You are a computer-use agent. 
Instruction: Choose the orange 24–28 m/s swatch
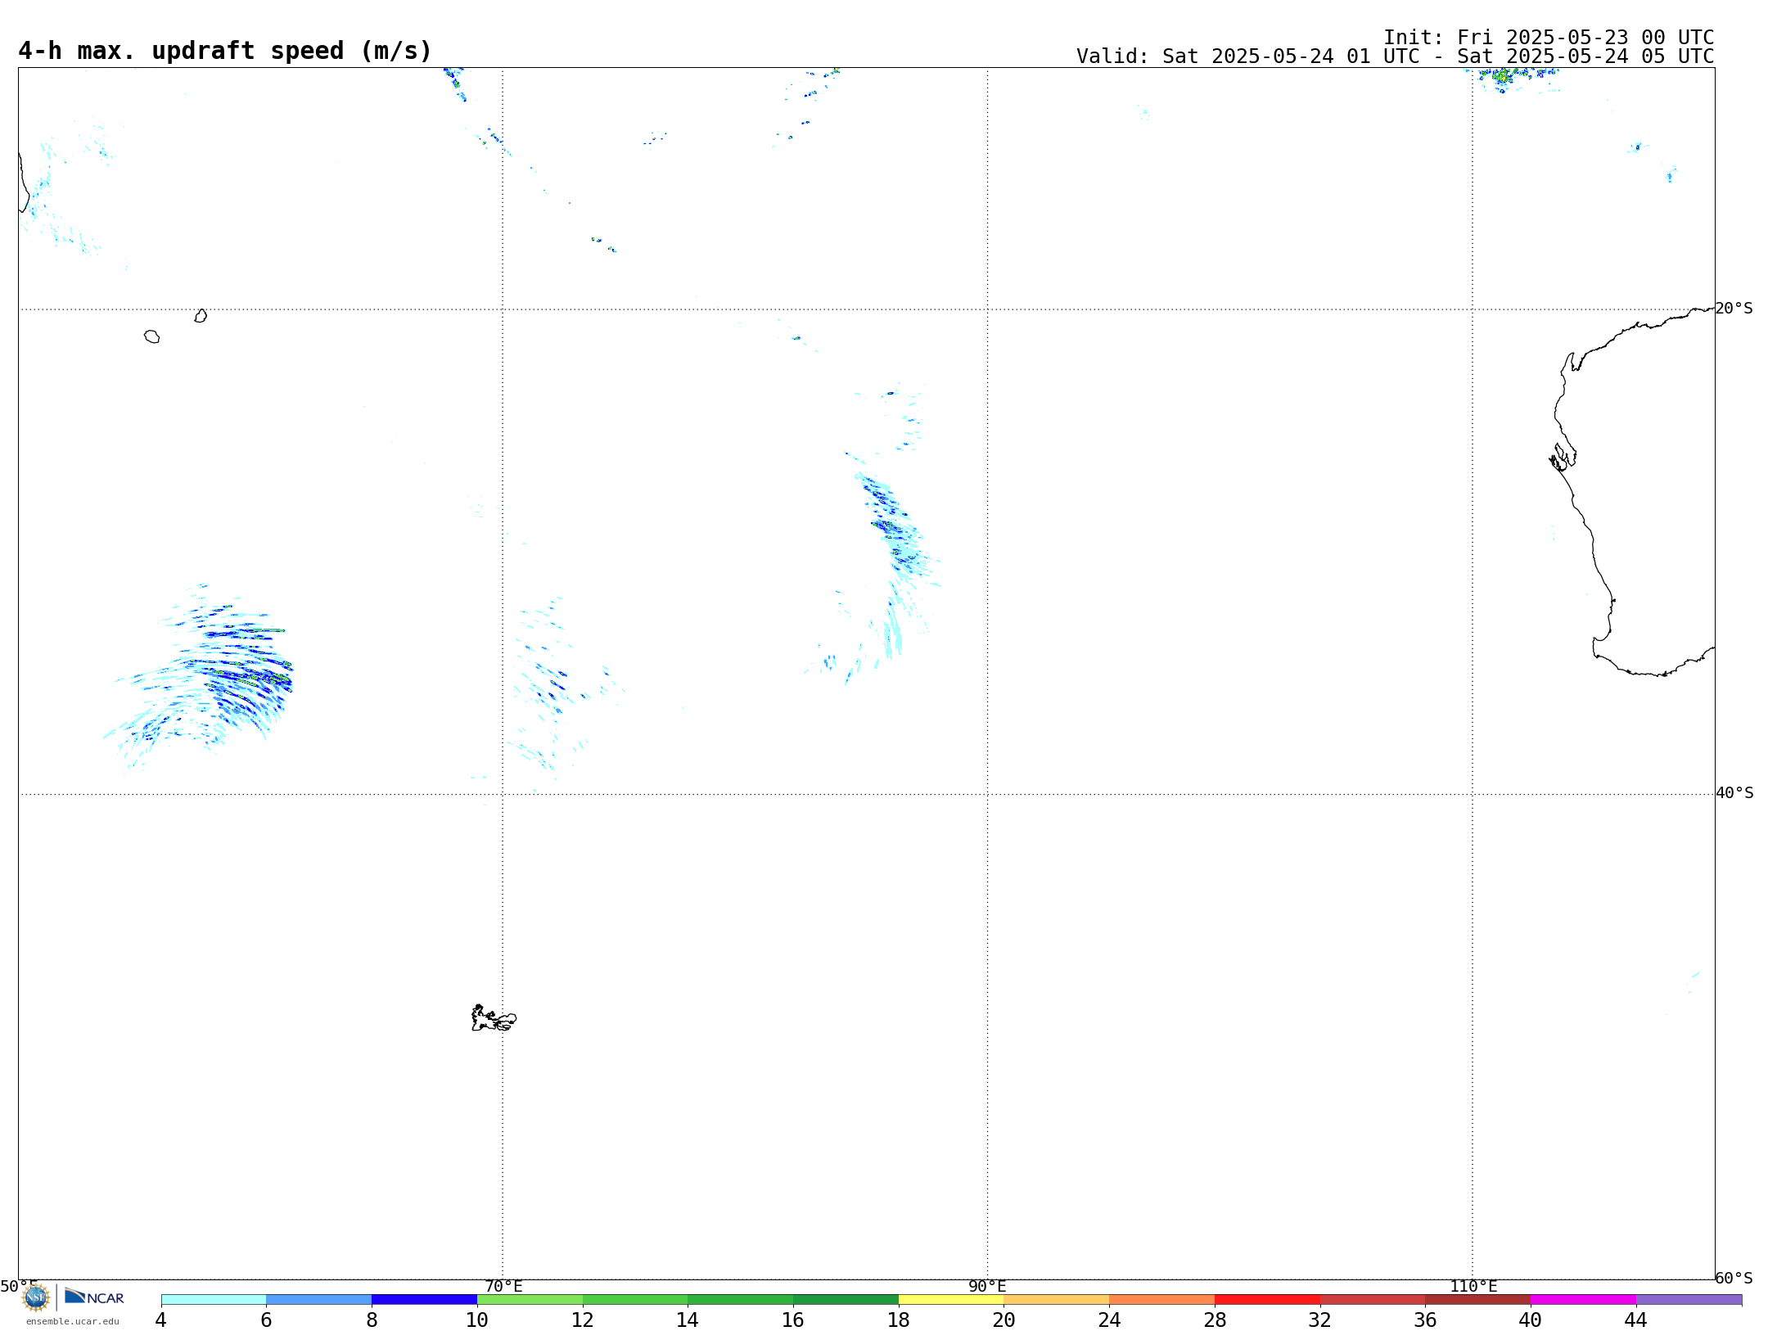tap(1161, 1299)
